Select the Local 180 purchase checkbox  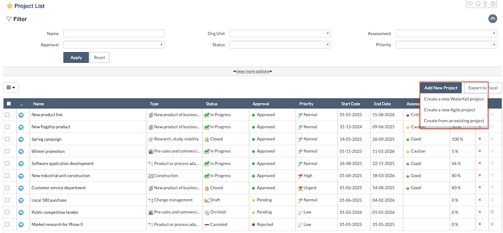click(x=7, y=200)
